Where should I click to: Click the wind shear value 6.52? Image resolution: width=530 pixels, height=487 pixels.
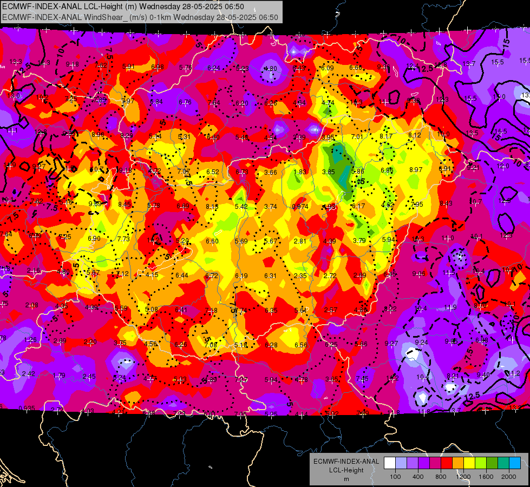pyautogui.click(x=213, y=172)
